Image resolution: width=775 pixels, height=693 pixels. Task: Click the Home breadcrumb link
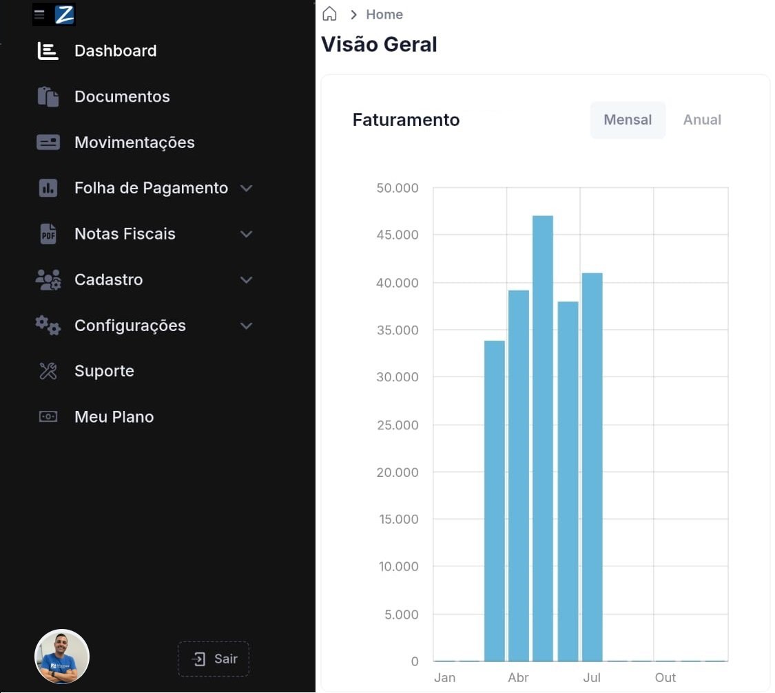click(x=384, y=14)
